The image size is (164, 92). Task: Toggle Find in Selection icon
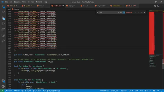click(141, 13)
